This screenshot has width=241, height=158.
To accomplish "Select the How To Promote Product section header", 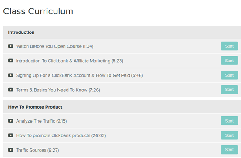I will pos(122,107).
